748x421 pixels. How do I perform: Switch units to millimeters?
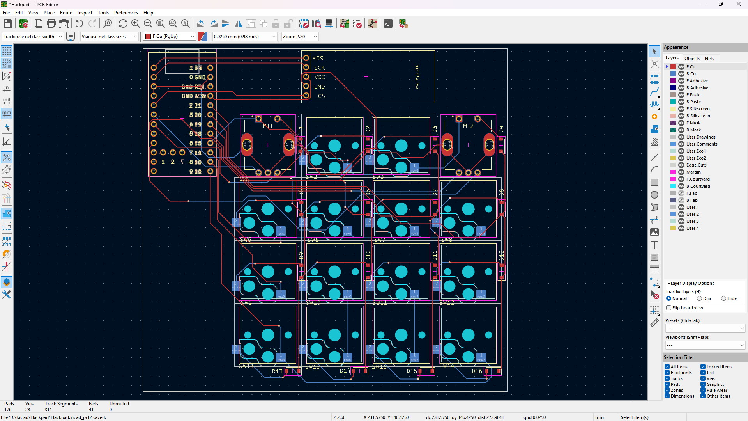coord(6,113)
